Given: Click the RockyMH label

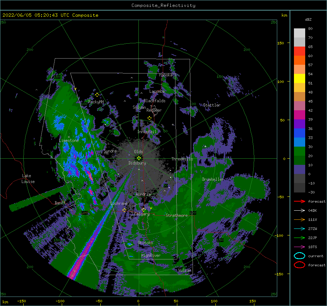Looking at the screenshot, I should coord(96,102).
